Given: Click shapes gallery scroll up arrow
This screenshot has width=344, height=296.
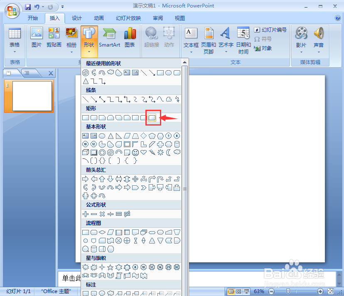Looking at the screenshot, I should coord(185,63).
